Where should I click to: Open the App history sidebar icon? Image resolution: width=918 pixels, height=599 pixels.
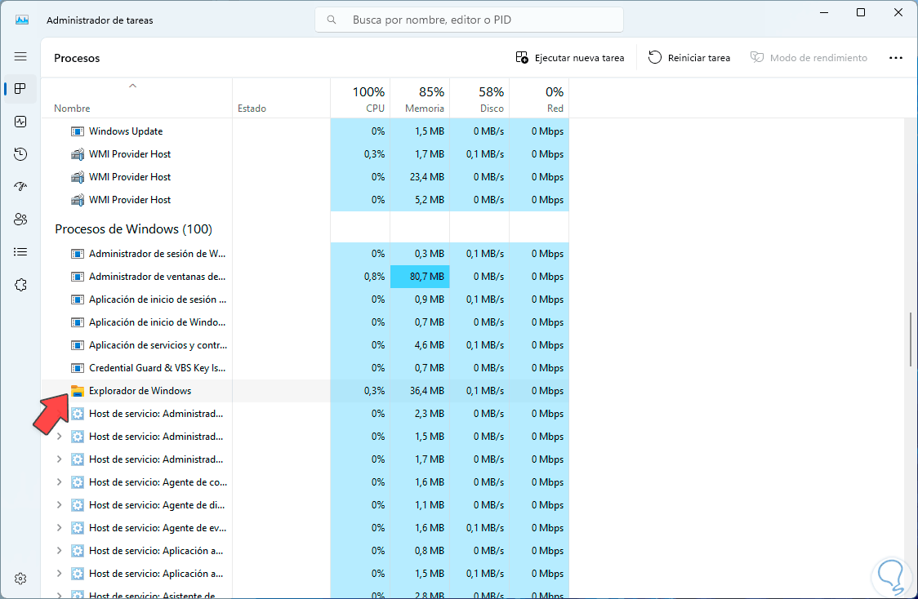point(20,154)
